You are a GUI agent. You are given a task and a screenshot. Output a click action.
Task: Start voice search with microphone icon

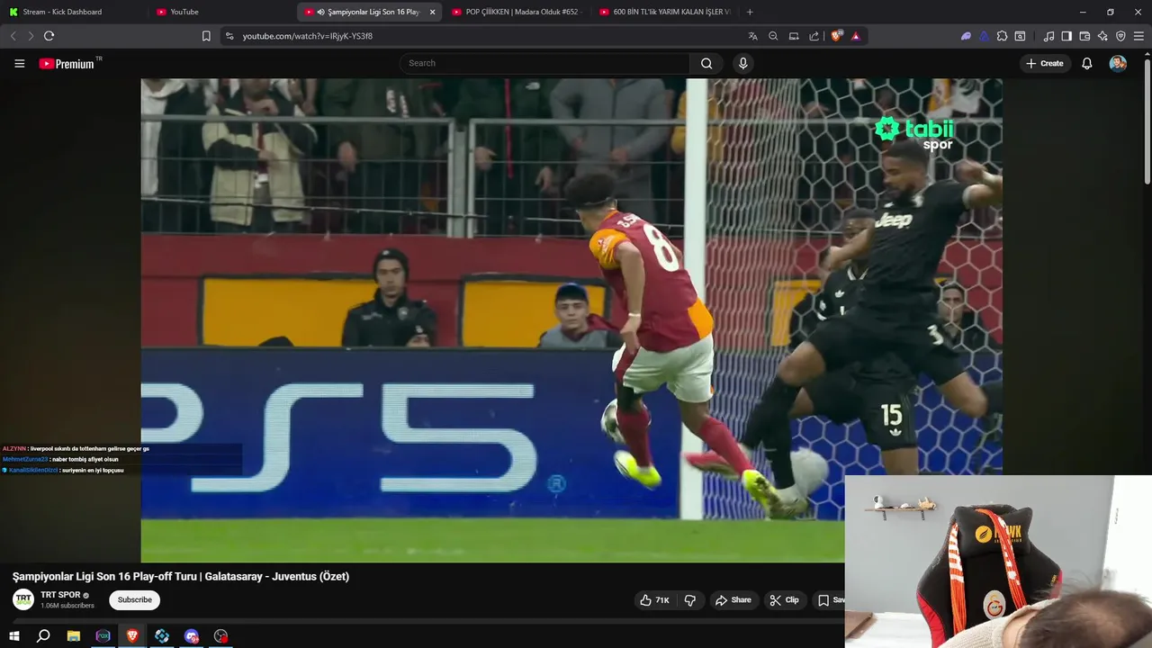click(x=742, y=63)
